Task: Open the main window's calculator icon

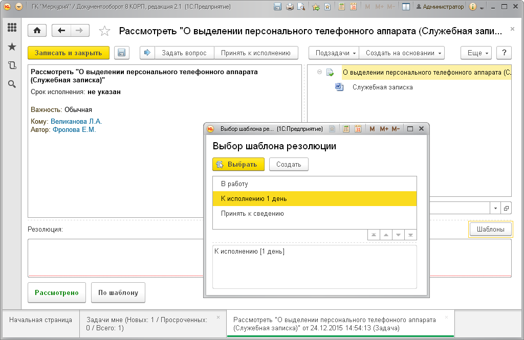Action: tap(341, 7)
